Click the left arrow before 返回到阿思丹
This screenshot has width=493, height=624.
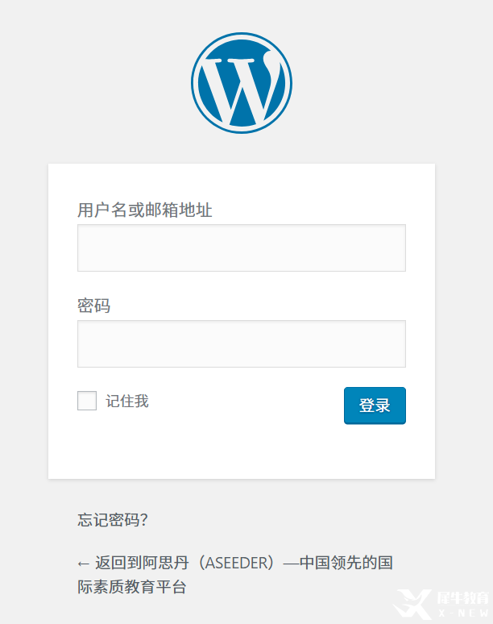(x=84, y=564)
